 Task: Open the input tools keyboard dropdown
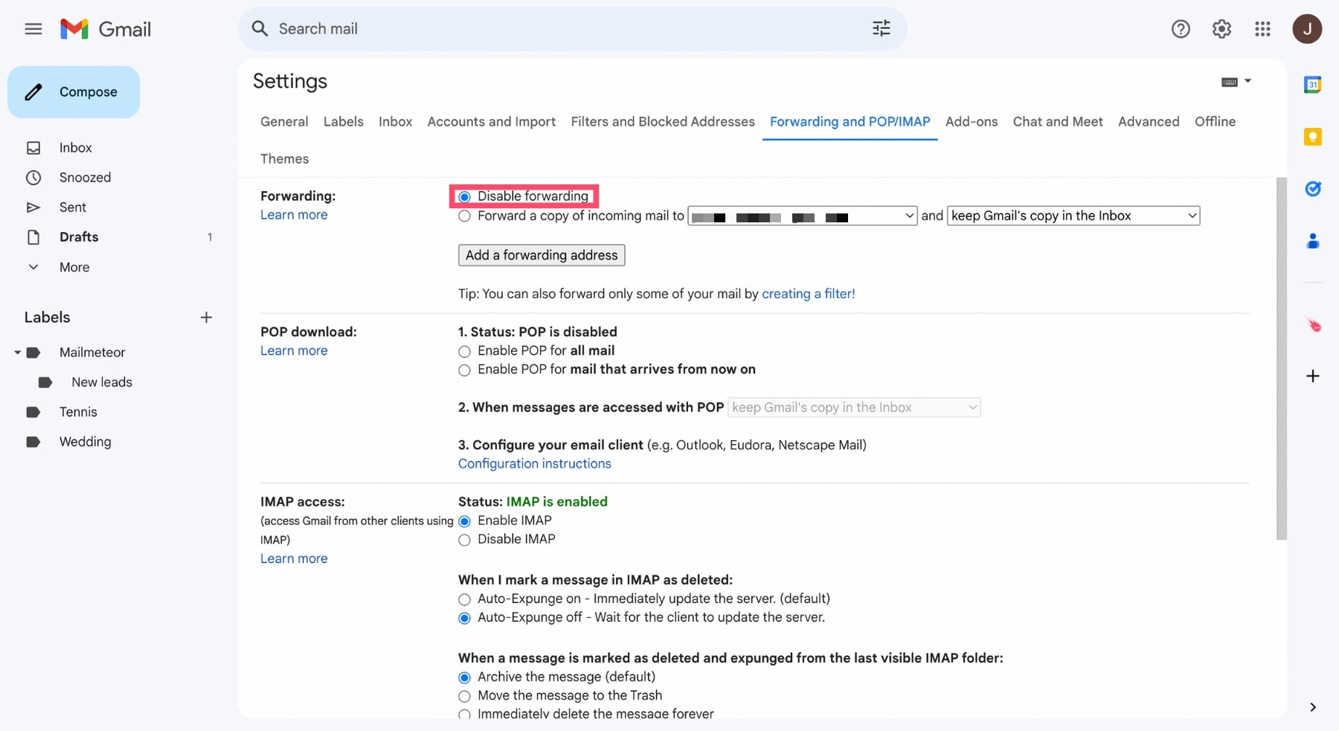click(1236, 82)
